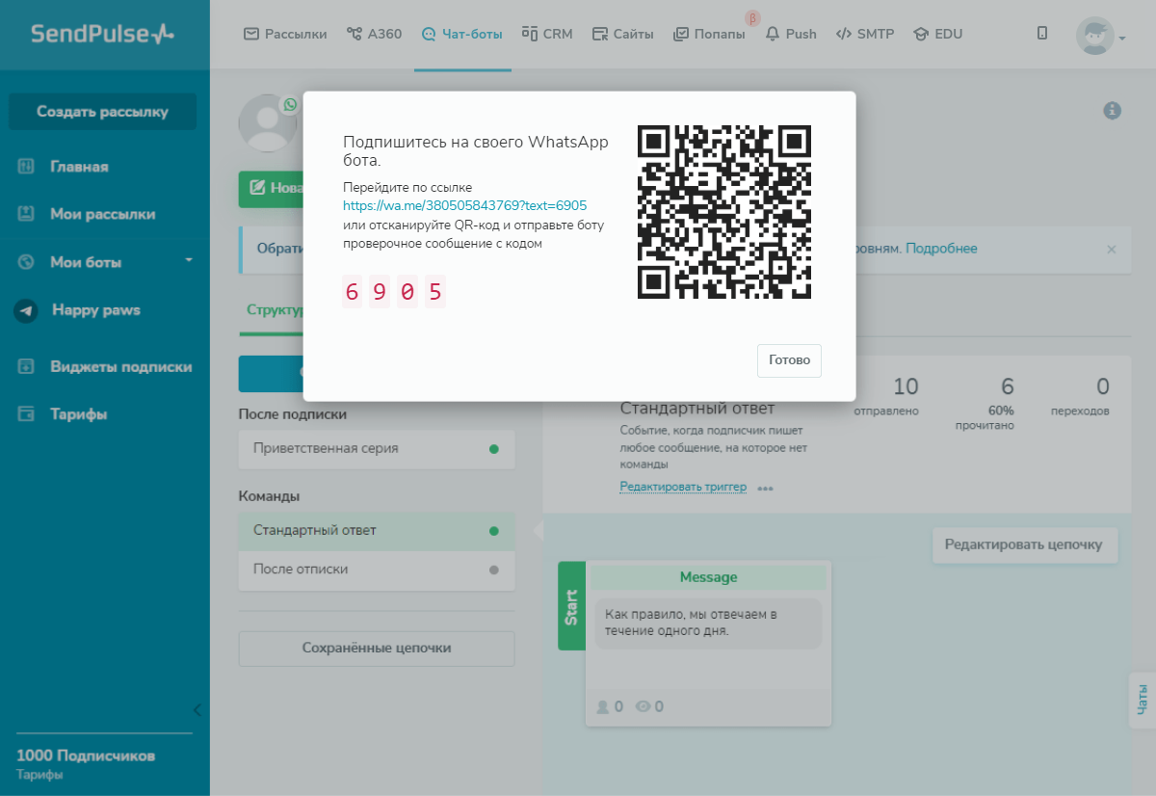Toggle status dot for Приветственная серия

tap(495, 449)
